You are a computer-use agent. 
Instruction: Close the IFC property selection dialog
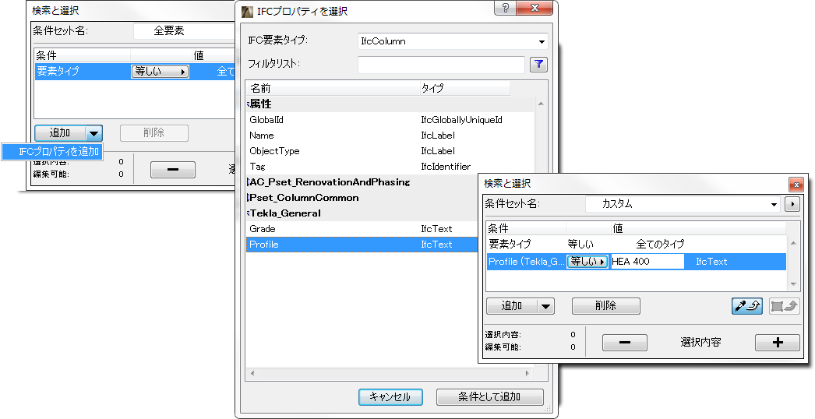pyautogui.click(x=535, y=8)
